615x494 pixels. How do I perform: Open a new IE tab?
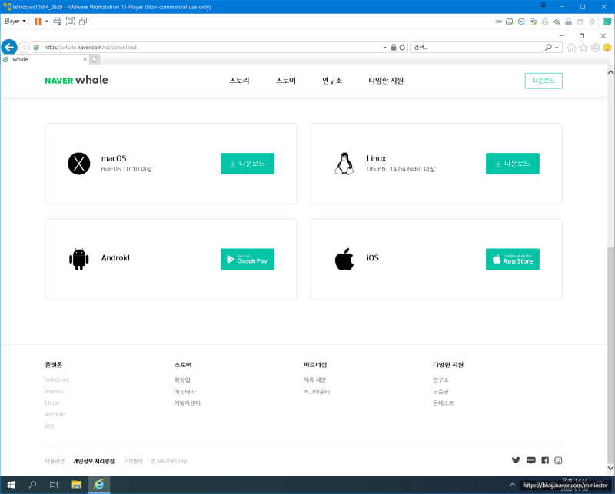click(95, 60)
